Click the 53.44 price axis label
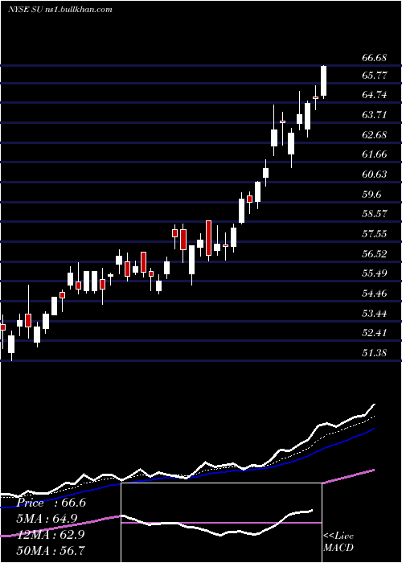Image resolution: width=402 pixels, height=563 pixels. pyautogui.click(x=374, y=314)
